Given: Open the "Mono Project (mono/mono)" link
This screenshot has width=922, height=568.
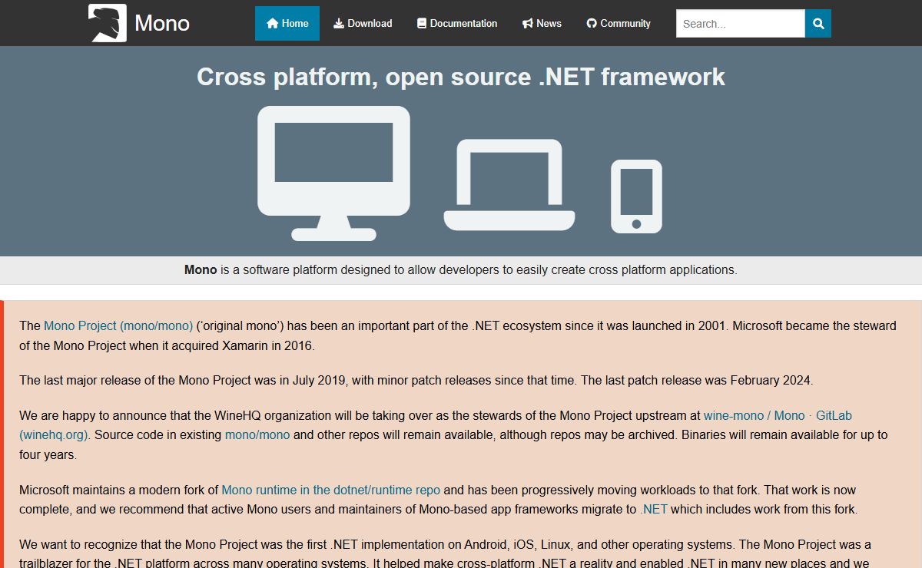Looking at the screenshot, I should coord(118,325).
